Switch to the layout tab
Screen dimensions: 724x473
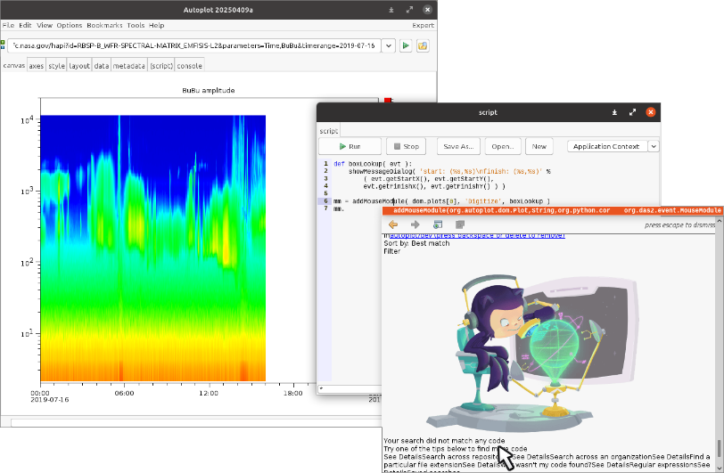(x=79, y=66)
